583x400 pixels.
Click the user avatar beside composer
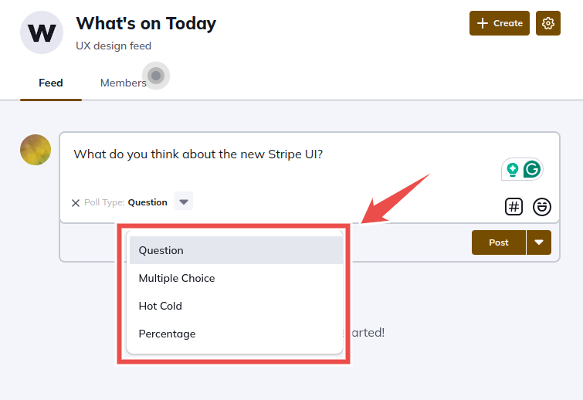(x=36, y=150)
